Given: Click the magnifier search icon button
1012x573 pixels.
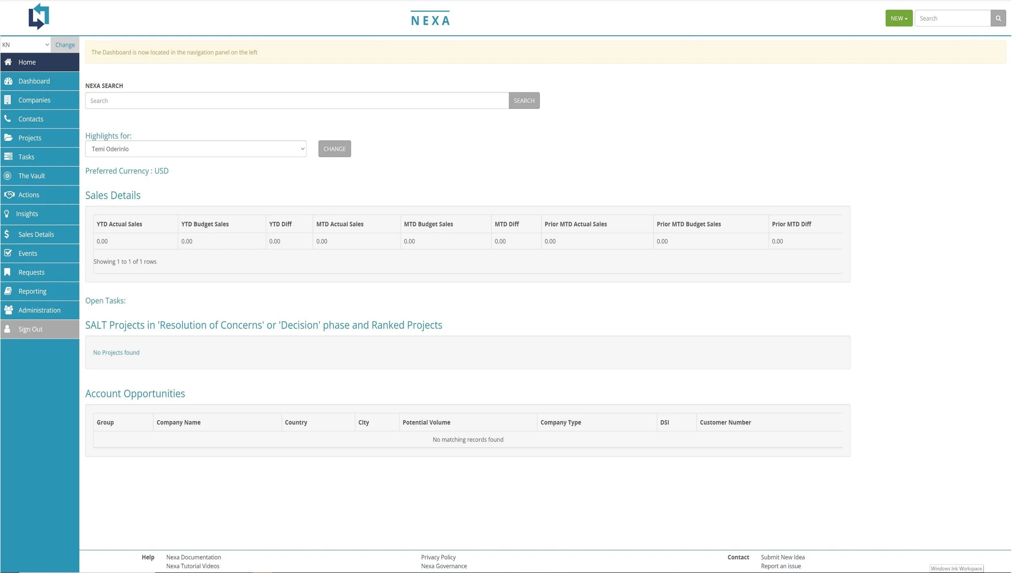Looking at the screenshot, I should point(998,18).
